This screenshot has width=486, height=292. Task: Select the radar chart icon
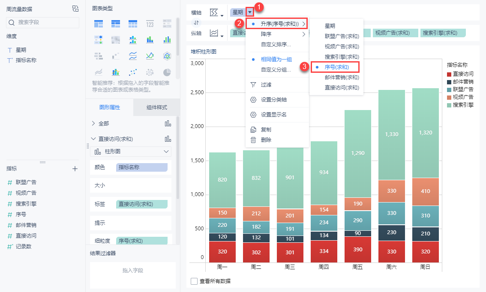click(x=167, y=56)
